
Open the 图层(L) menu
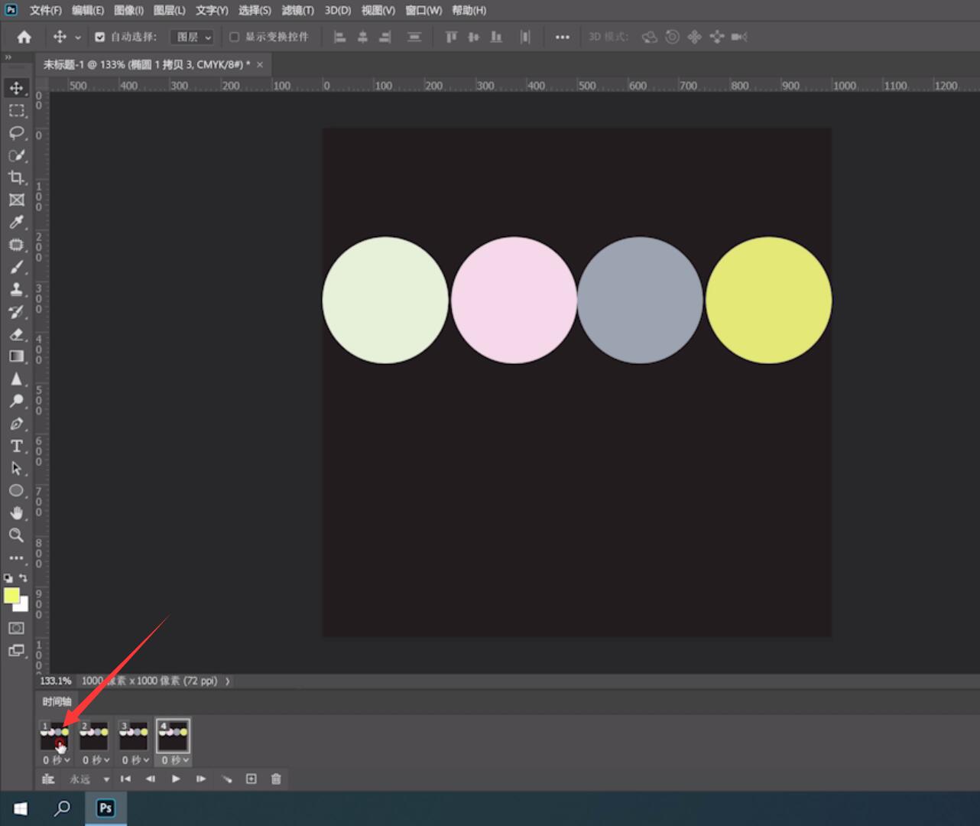169,11
